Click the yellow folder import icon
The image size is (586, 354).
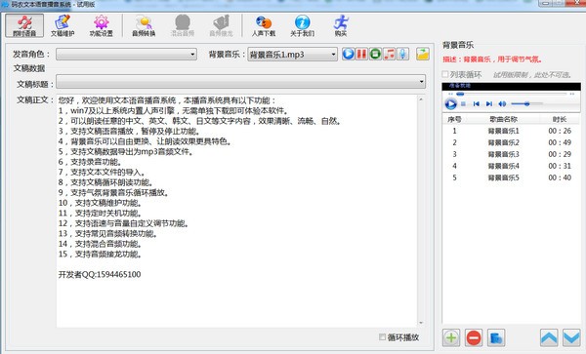[423, 54]
